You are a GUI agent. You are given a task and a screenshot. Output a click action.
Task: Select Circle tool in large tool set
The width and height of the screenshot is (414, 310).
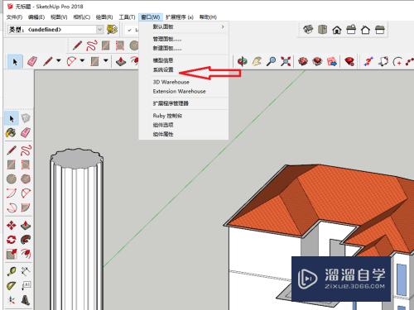[11, 179]
